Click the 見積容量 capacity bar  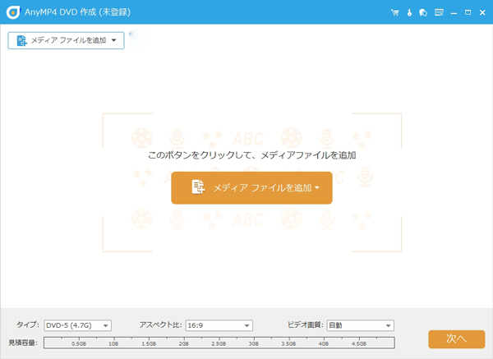[219, 343]
